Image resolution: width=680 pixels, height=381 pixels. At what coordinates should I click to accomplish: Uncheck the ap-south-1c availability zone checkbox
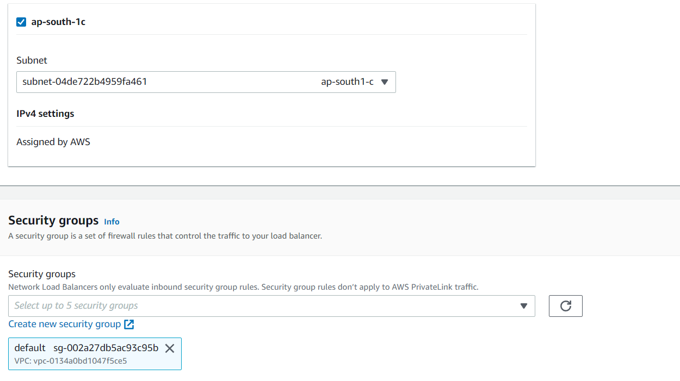(21, 22)
